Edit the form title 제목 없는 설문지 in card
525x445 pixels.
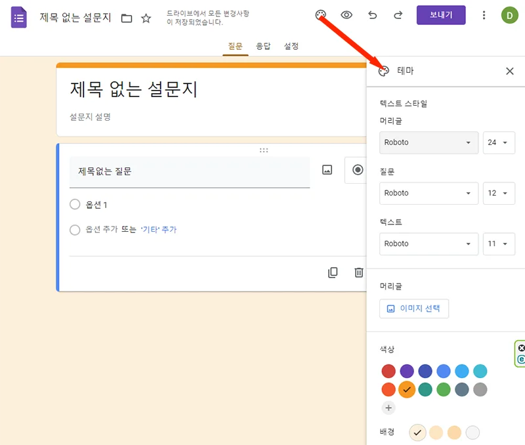pyautogui.click(x=134, y=89)
